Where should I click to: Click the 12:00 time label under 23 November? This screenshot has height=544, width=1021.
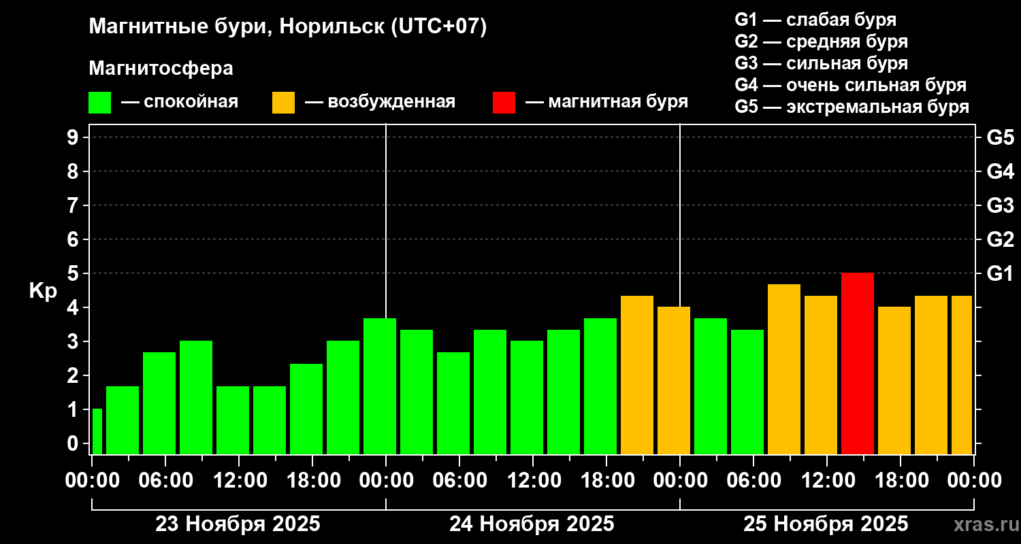click(x=239, y=481)
